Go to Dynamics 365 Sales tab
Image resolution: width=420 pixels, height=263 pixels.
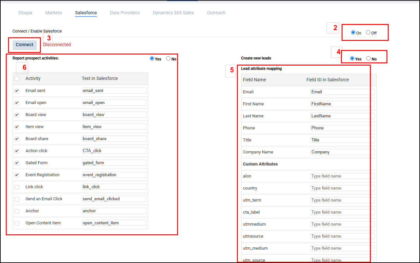click(x=173, y=13)
